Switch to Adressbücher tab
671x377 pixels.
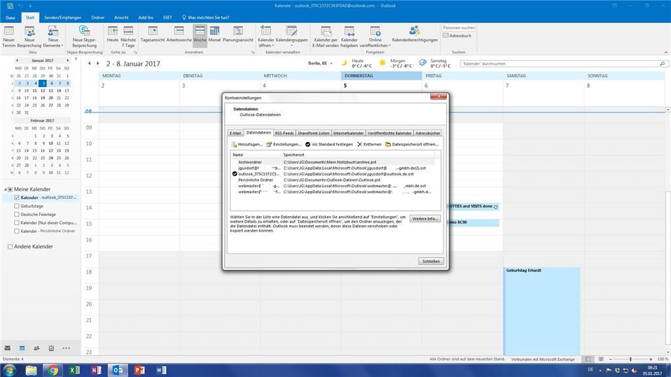pyautogui.click(x=427, y=133)
